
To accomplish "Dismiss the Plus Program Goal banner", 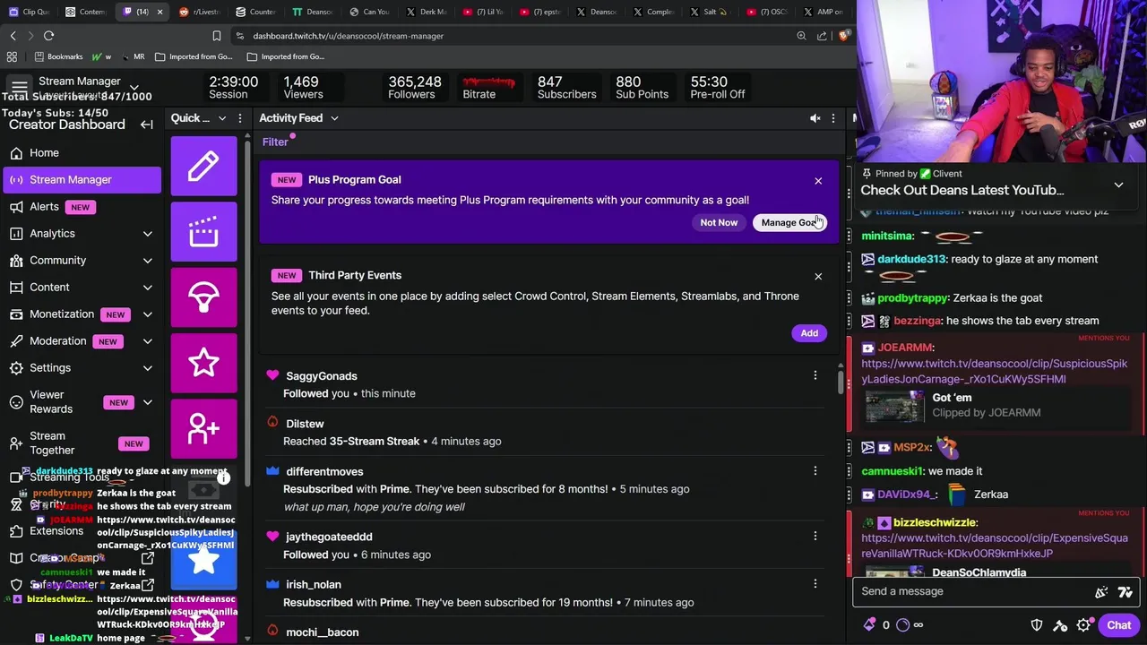I will 818,181.
